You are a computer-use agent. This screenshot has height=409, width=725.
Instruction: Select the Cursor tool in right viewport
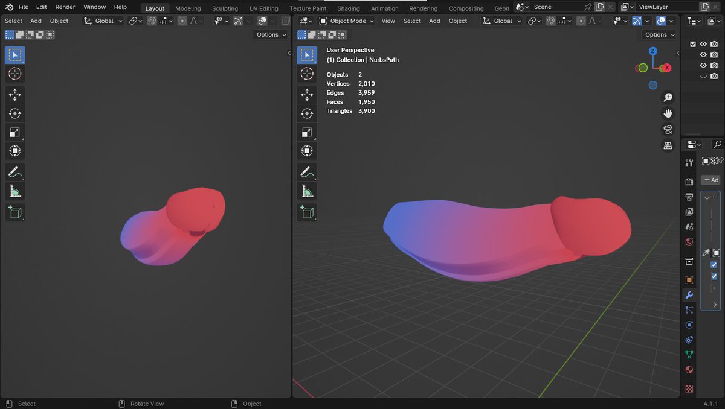[307, 74]
